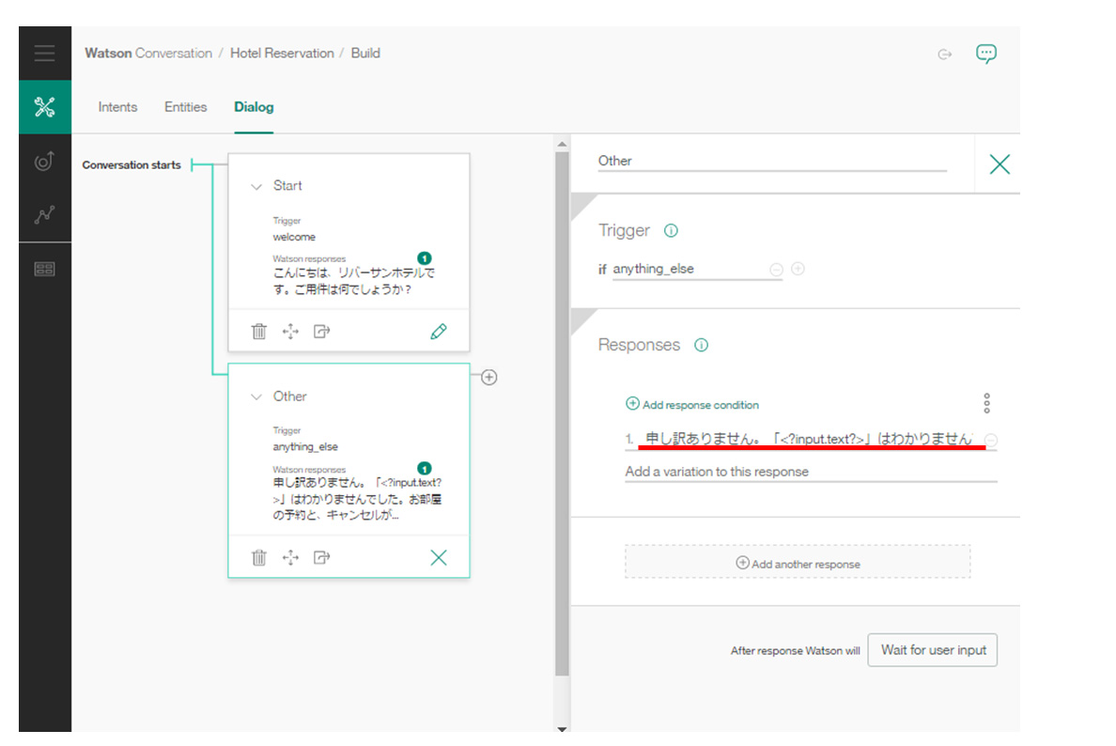Remove response one with minus icon

pyautogui.click(x=991, y=440)
